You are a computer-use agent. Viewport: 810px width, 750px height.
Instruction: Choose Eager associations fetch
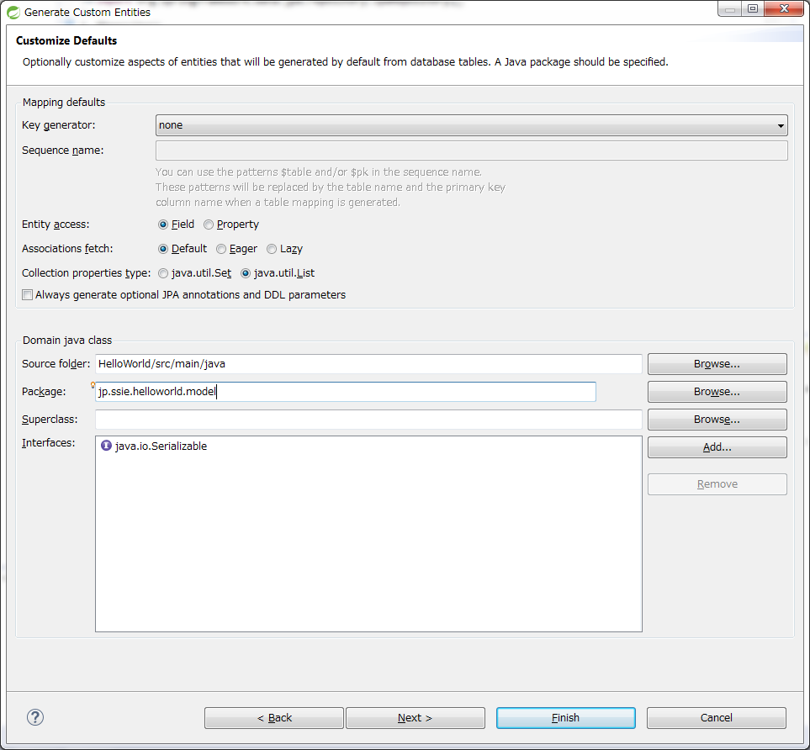click(221, 249)
